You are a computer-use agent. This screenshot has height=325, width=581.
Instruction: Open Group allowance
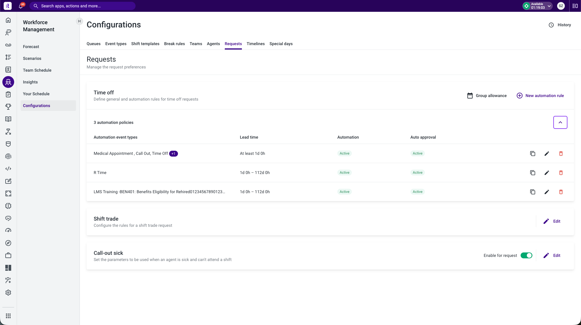point(487,96)
